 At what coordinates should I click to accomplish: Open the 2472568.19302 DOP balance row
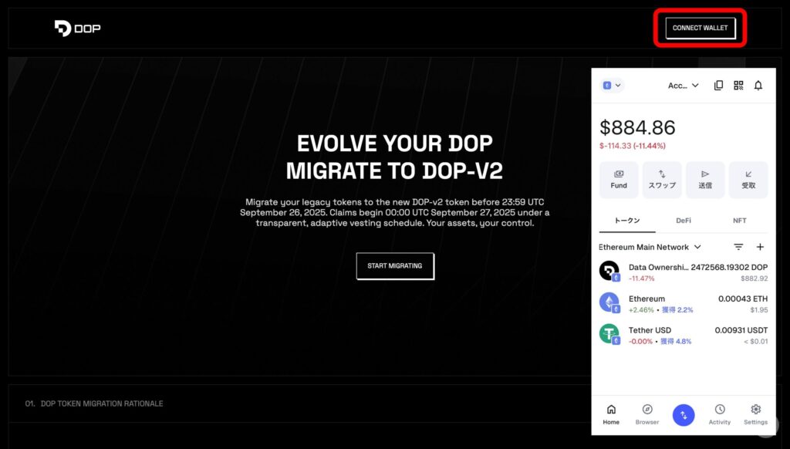coord(684,272)
